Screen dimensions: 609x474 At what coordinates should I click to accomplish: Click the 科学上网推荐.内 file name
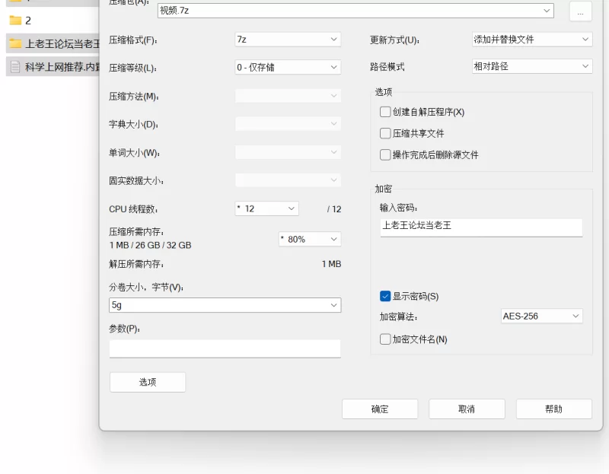pyautogui.click(x=62, y=67)
